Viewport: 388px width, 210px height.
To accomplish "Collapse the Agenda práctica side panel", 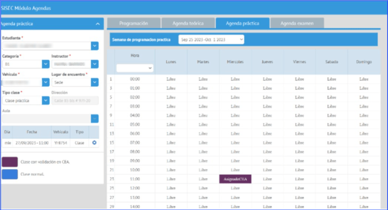I will point(98,24).
